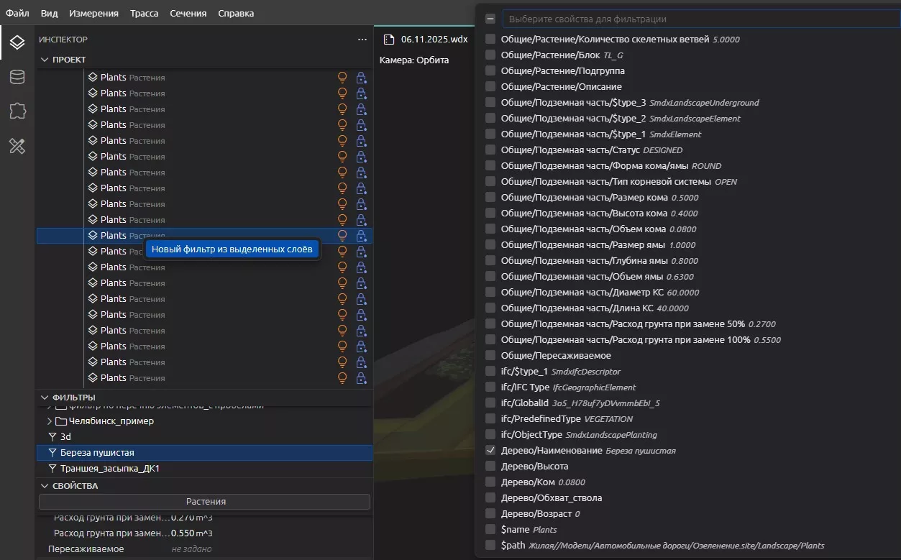Click the Inspector three-dots menu
Image resolution: width=901 pixels, height=560 pixels.
click(x=362, y=40)
